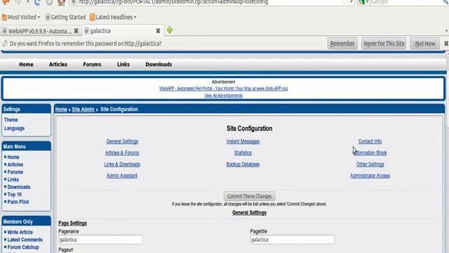
Task: Open Forum Catchup under Members Only
Action: point(23,247)
